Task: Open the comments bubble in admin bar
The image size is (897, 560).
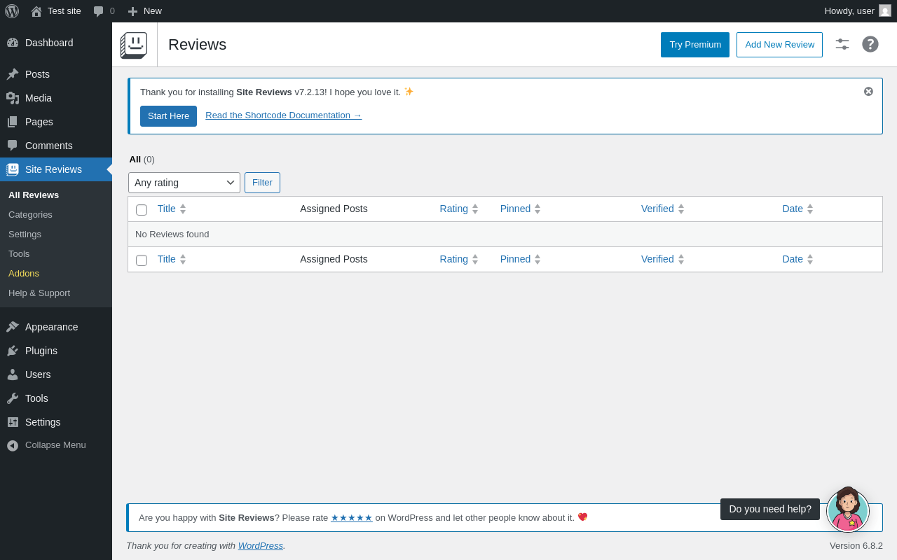Action: pyautogui.click(x=99, y=11)
